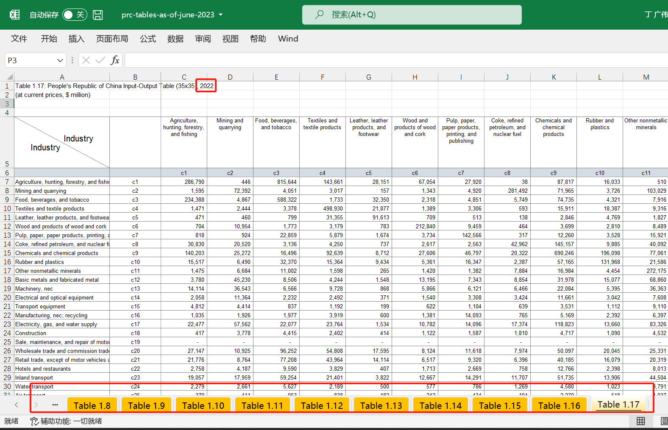Toggle the AutoSave switch

click(x=75, y=15)
